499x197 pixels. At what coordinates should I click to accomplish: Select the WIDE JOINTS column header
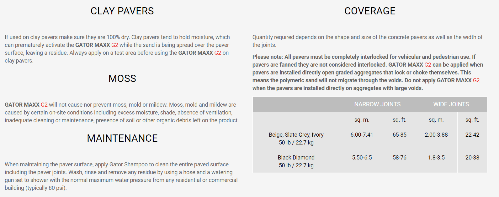(x=451, y=104)
